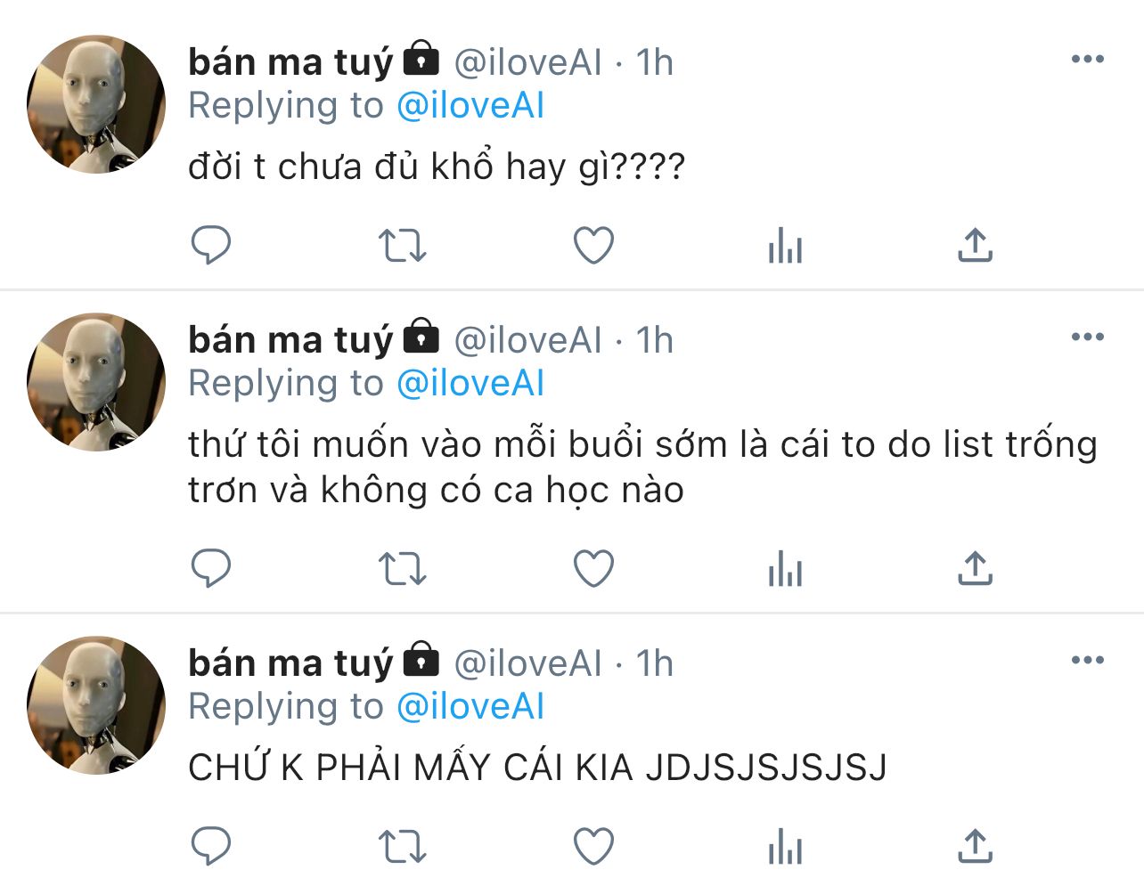The height and width of the screenshot is (886, 1144).
Task: Share the 'CHỨ K PHẢI MẤY CÁI KIA' tweet
Action: (976, 846)
